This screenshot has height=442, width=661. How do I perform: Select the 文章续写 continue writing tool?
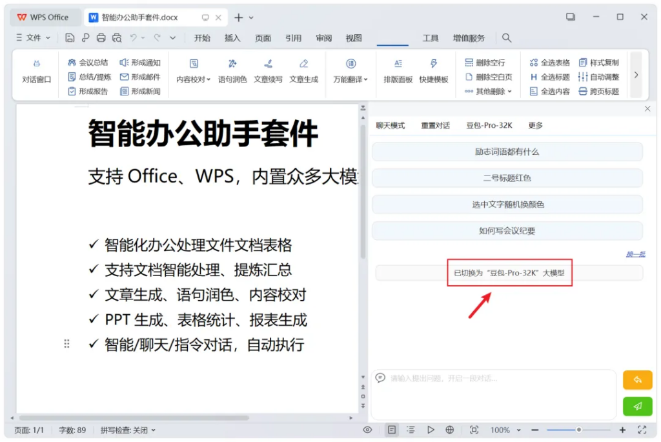pyautogui.click(x=268, y=71)
